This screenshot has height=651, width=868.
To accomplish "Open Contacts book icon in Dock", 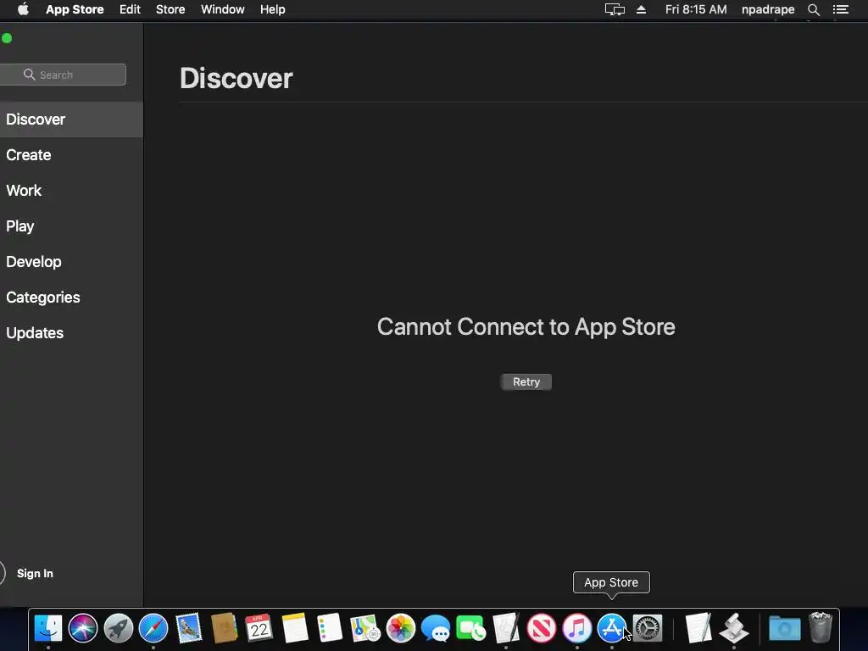I will (224, 628).
